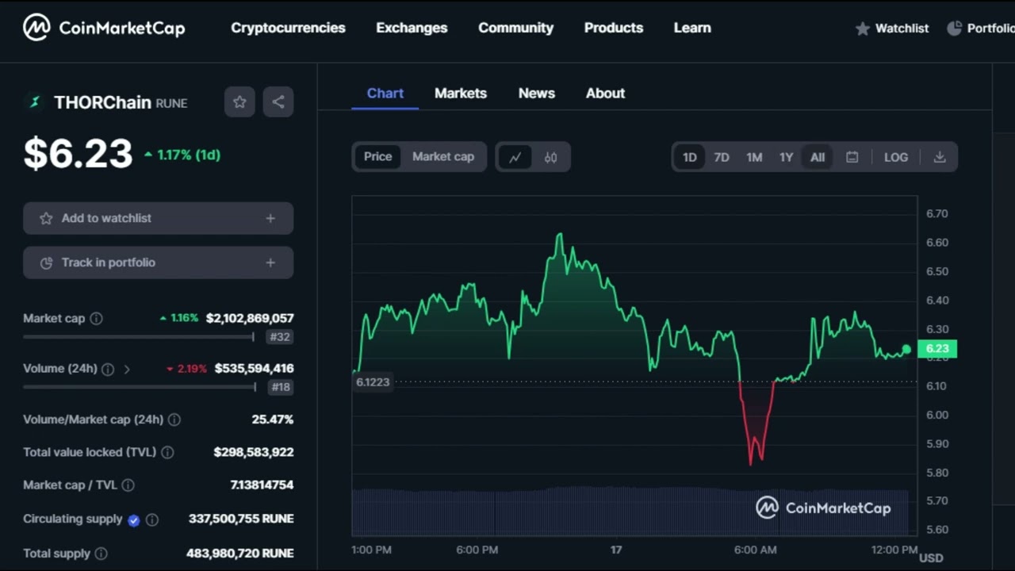Switch to the News tab
The height and width of the screenshot is (571, 1015).
click(x=537, y=93)
